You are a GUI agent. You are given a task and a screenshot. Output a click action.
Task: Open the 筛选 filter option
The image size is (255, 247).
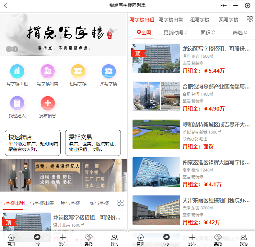[x=240, y=32]
